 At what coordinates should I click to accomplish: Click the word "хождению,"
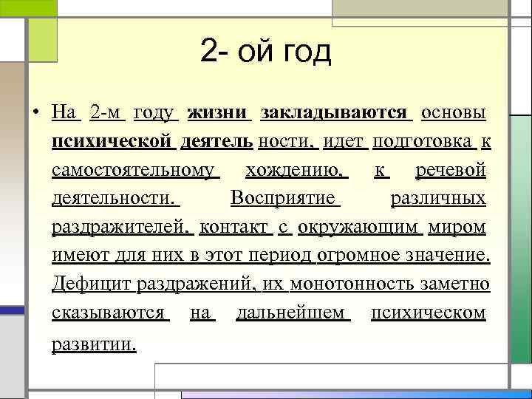click(x=294, y=171)
